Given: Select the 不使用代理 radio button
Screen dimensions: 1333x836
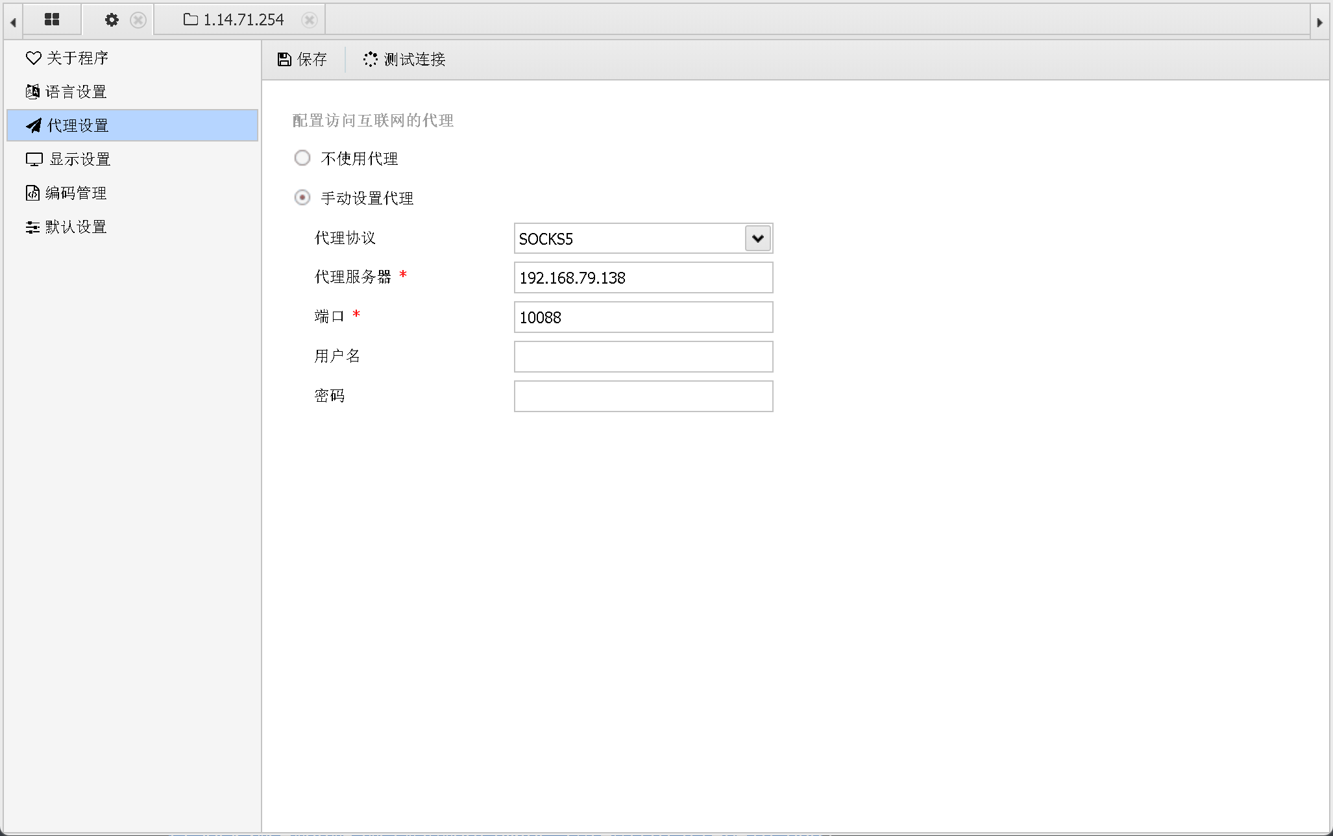Looking at the screenshot, I should (302, 158).
